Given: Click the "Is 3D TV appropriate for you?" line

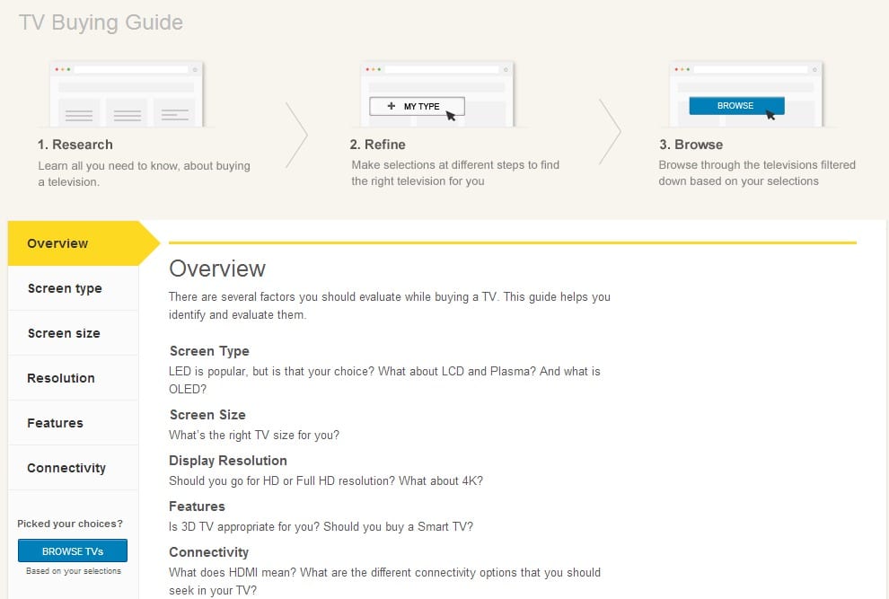Looking at the screenshot, I should pos(321,527).
